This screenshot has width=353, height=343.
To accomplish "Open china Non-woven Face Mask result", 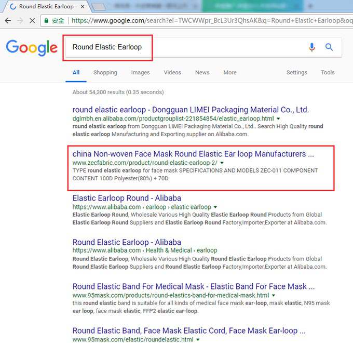I will click(x=193, y=154).
